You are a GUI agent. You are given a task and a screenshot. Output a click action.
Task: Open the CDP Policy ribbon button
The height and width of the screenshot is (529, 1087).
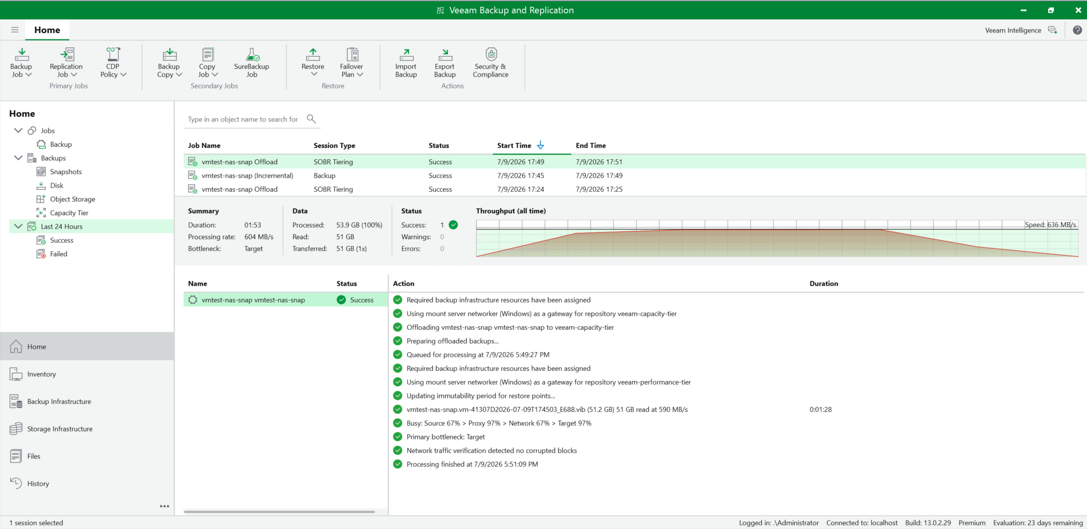point(113,63)
